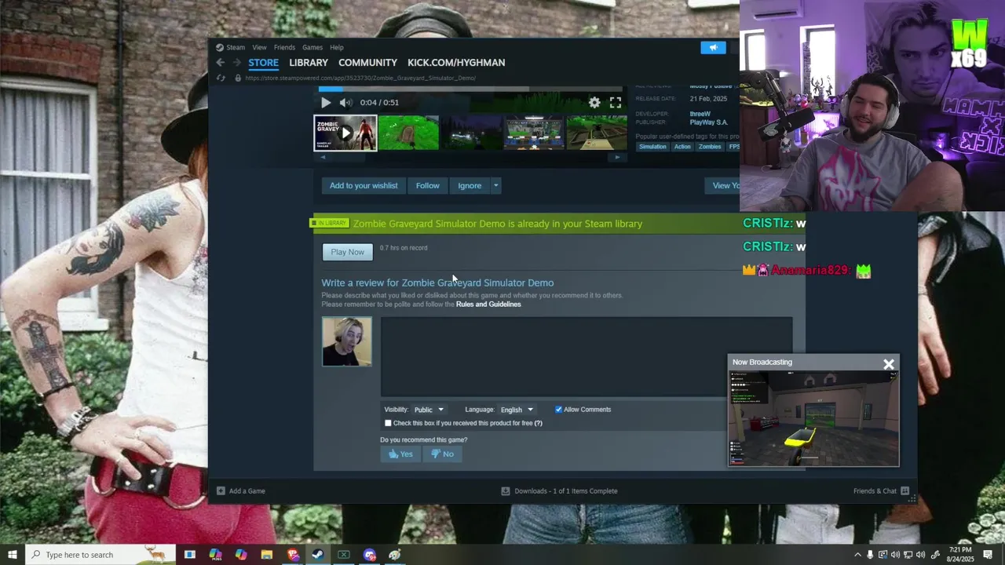Open Add a Game in Steam
The image size is (1005, 565).
241,491
